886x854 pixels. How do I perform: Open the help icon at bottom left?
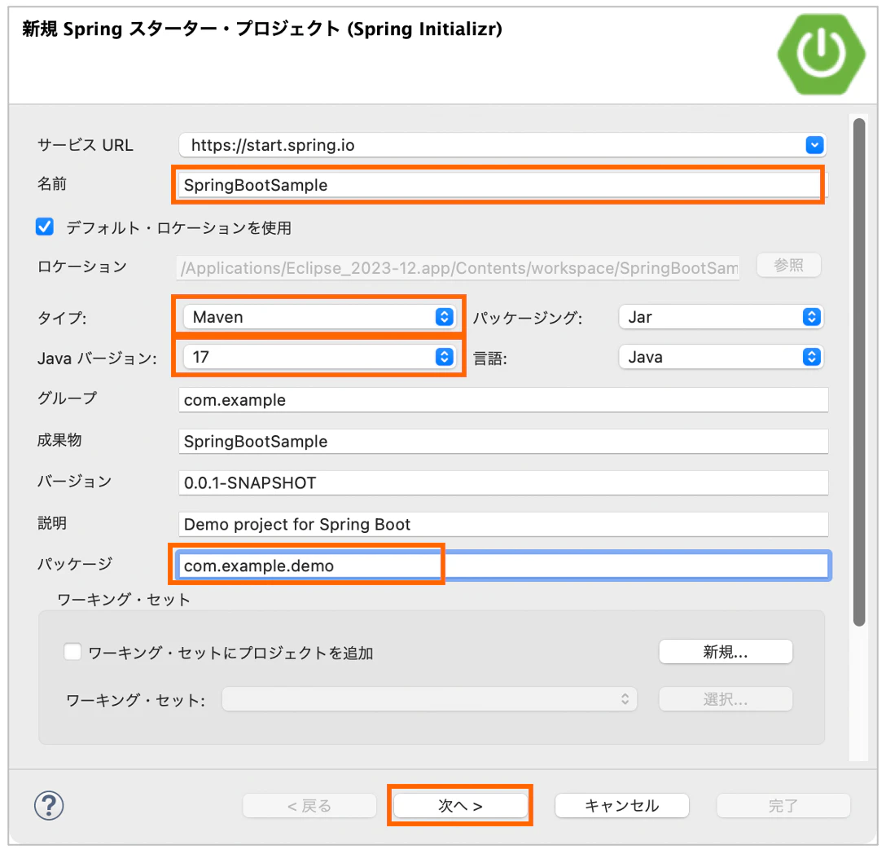(x=49, y=805)
